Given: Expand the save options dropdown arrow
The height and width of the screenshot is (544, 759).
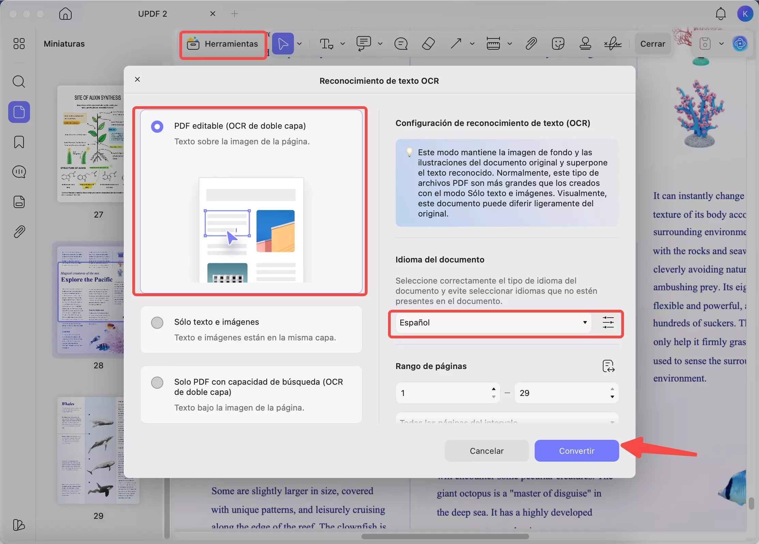Looking at the screenshot, I should coord(721,44).
